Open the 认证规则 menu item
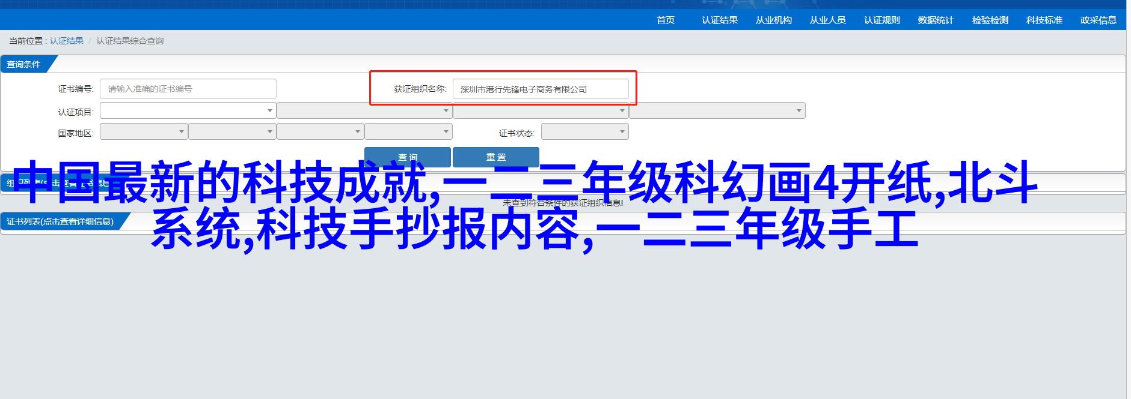 [x=881, y=20]
